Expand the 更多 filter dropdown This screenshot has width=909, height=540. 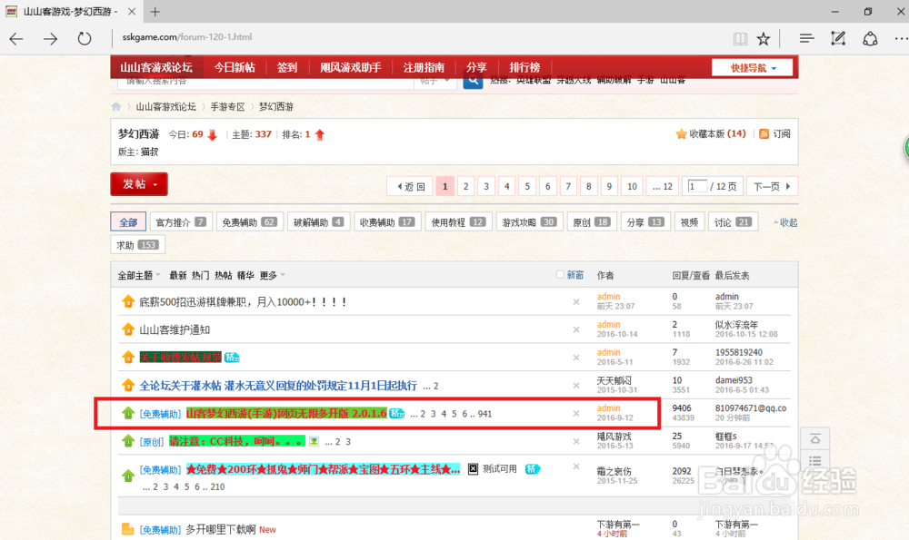point(273,275)
